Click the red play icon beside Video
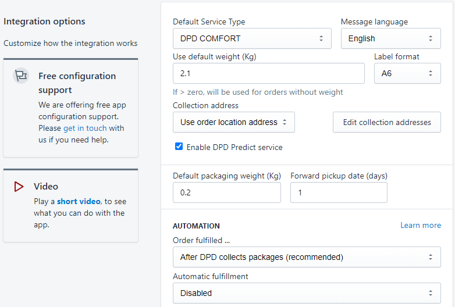This screenshot has width=455, height=307. click(x=19, y=187)
